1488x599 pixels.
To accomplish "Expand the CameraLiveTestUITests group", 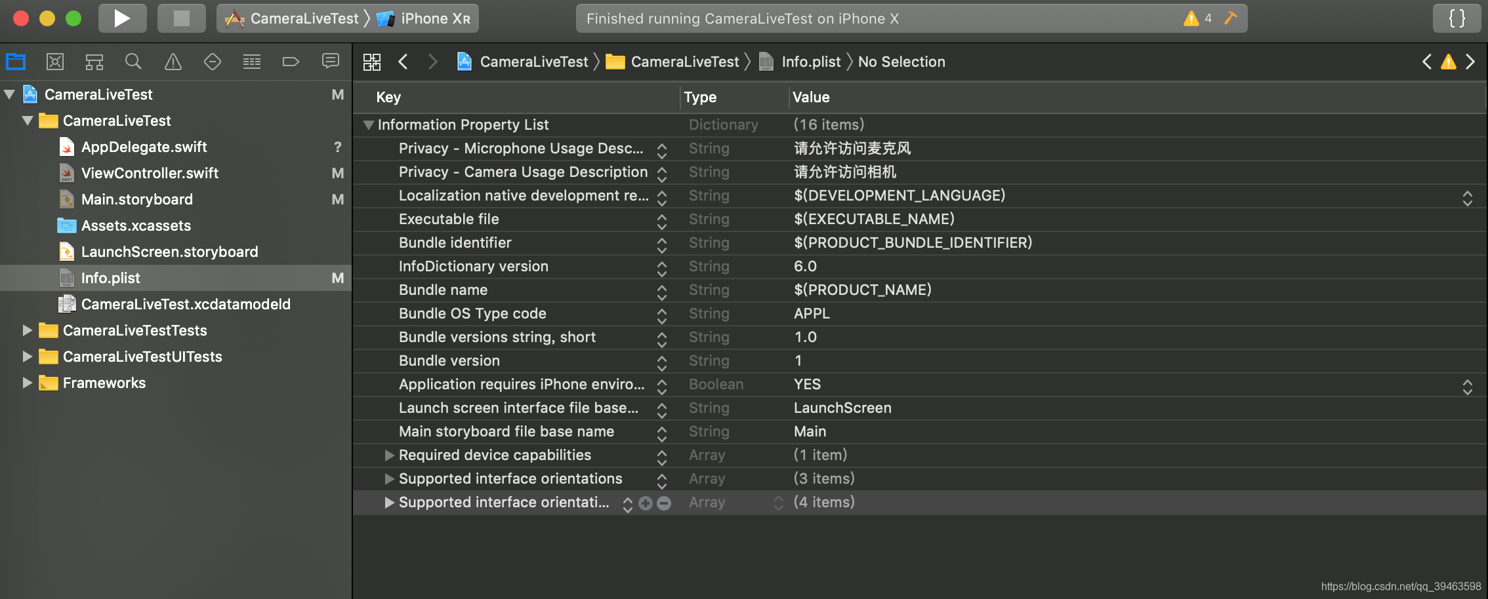I will click(x=28, y=357).
